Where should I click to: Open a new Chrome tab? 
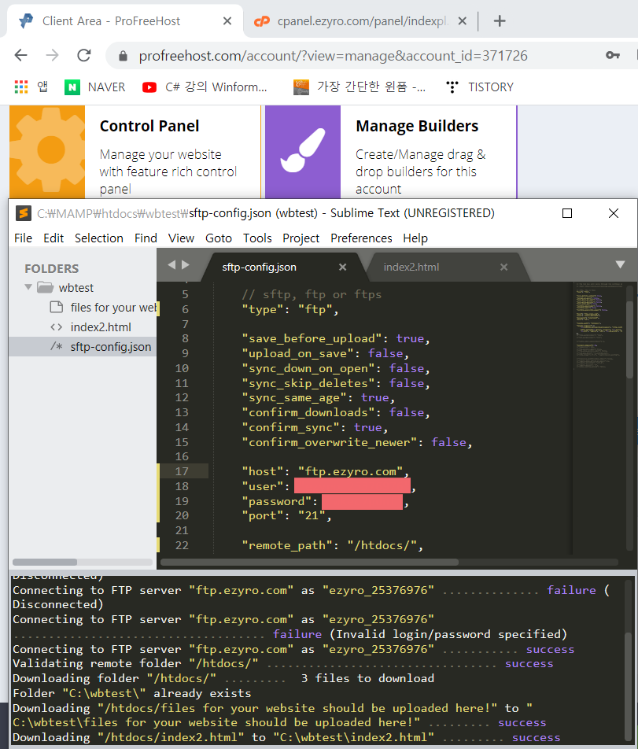500,21
